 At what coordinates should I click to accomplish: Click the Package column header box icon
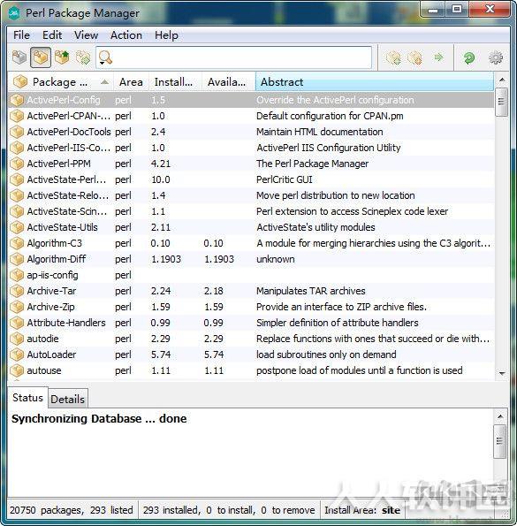[x=20, y=81]
